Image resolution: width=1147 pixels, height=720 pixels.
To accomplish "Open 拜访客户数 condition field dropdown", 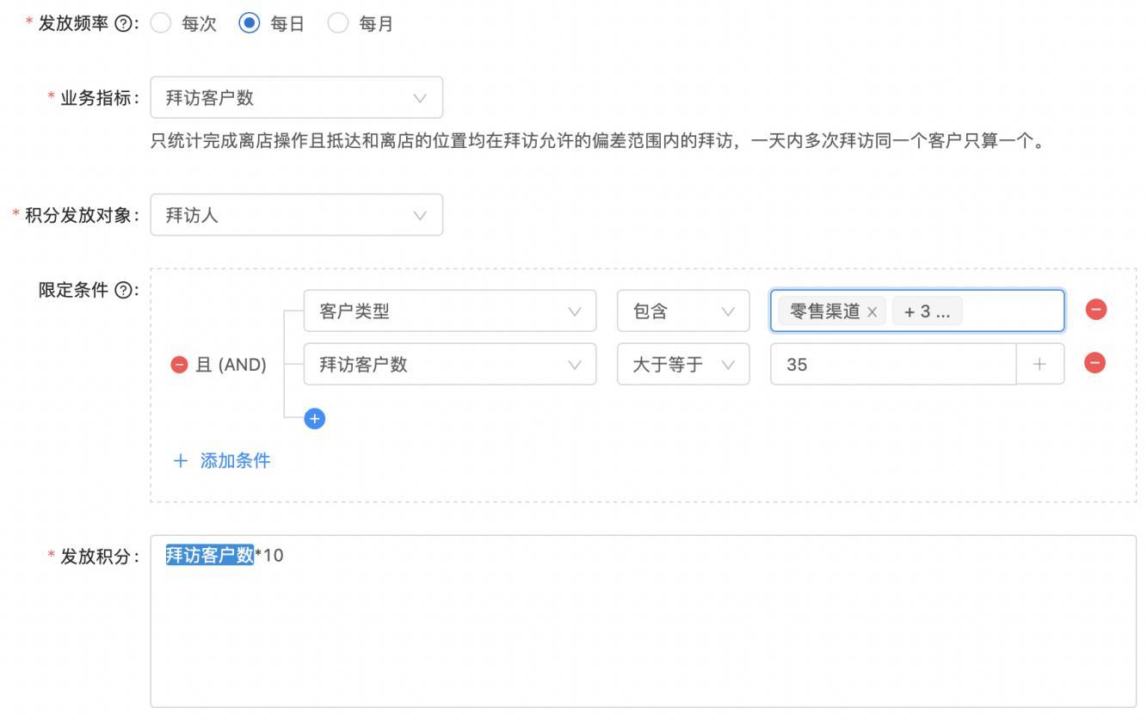I will [x=449, y=365].
